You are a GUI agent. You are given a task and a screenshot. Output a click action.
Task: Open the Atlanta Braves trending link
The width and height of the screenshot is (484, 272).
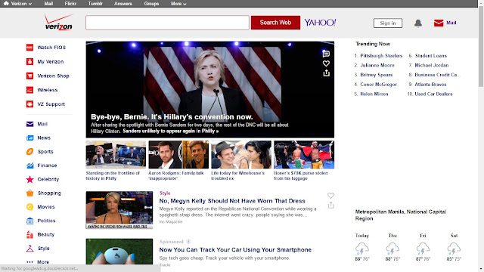[430, 85]
